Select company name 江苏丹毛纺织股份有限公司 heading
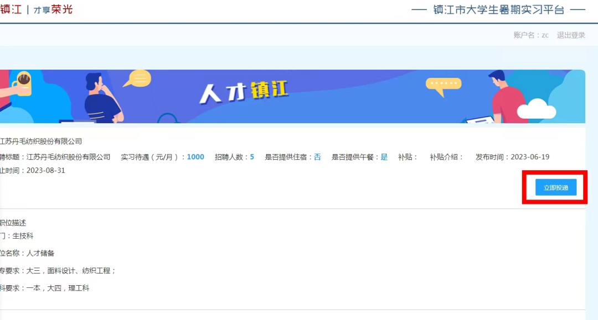Image resolution: width=598 pixels, height=320 pixels. (41, 141)
